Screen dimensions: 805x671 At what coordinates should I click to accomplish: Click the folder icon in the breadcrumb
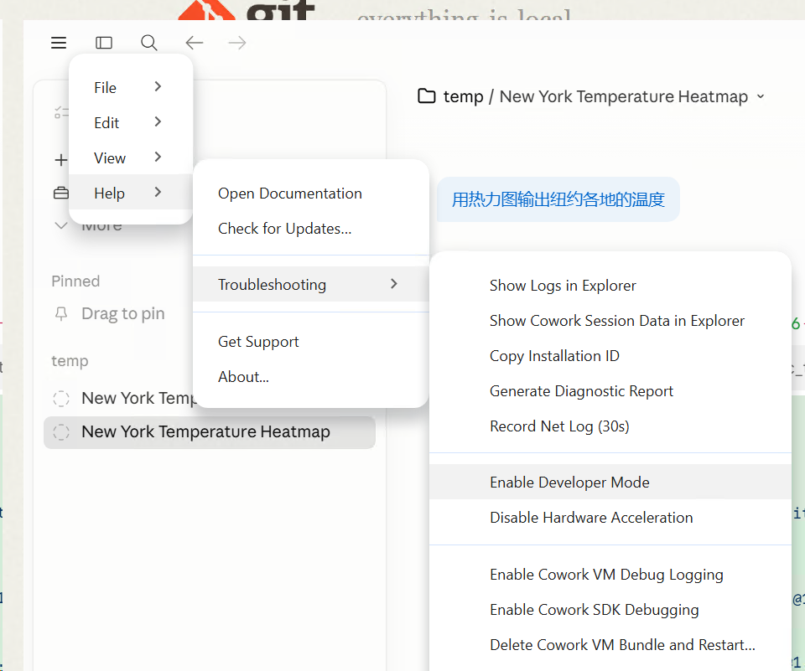point(428,95)
